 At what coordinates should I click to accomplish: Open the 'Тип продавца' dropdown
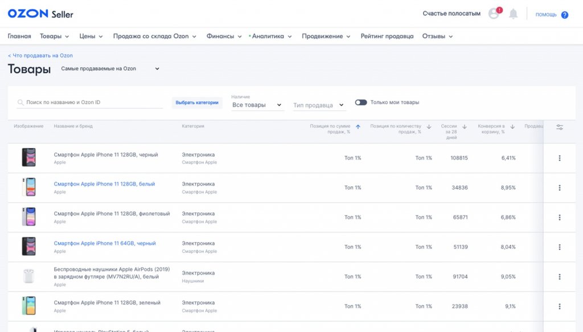coord(318,105)
